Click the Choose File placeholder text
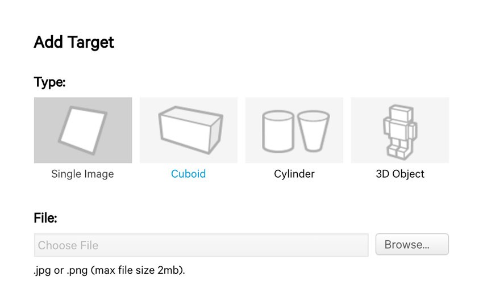The width and height of the screenshot is (483, 293). (x=68, y=245)
